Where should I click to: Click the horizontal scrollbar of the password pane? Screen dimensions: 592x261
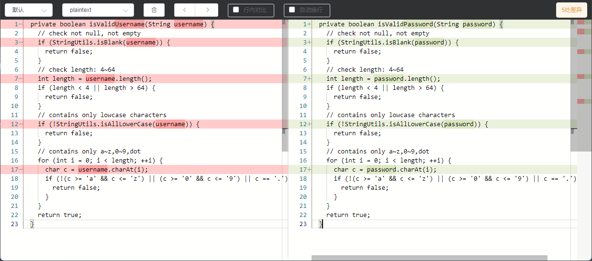(429, 258)
